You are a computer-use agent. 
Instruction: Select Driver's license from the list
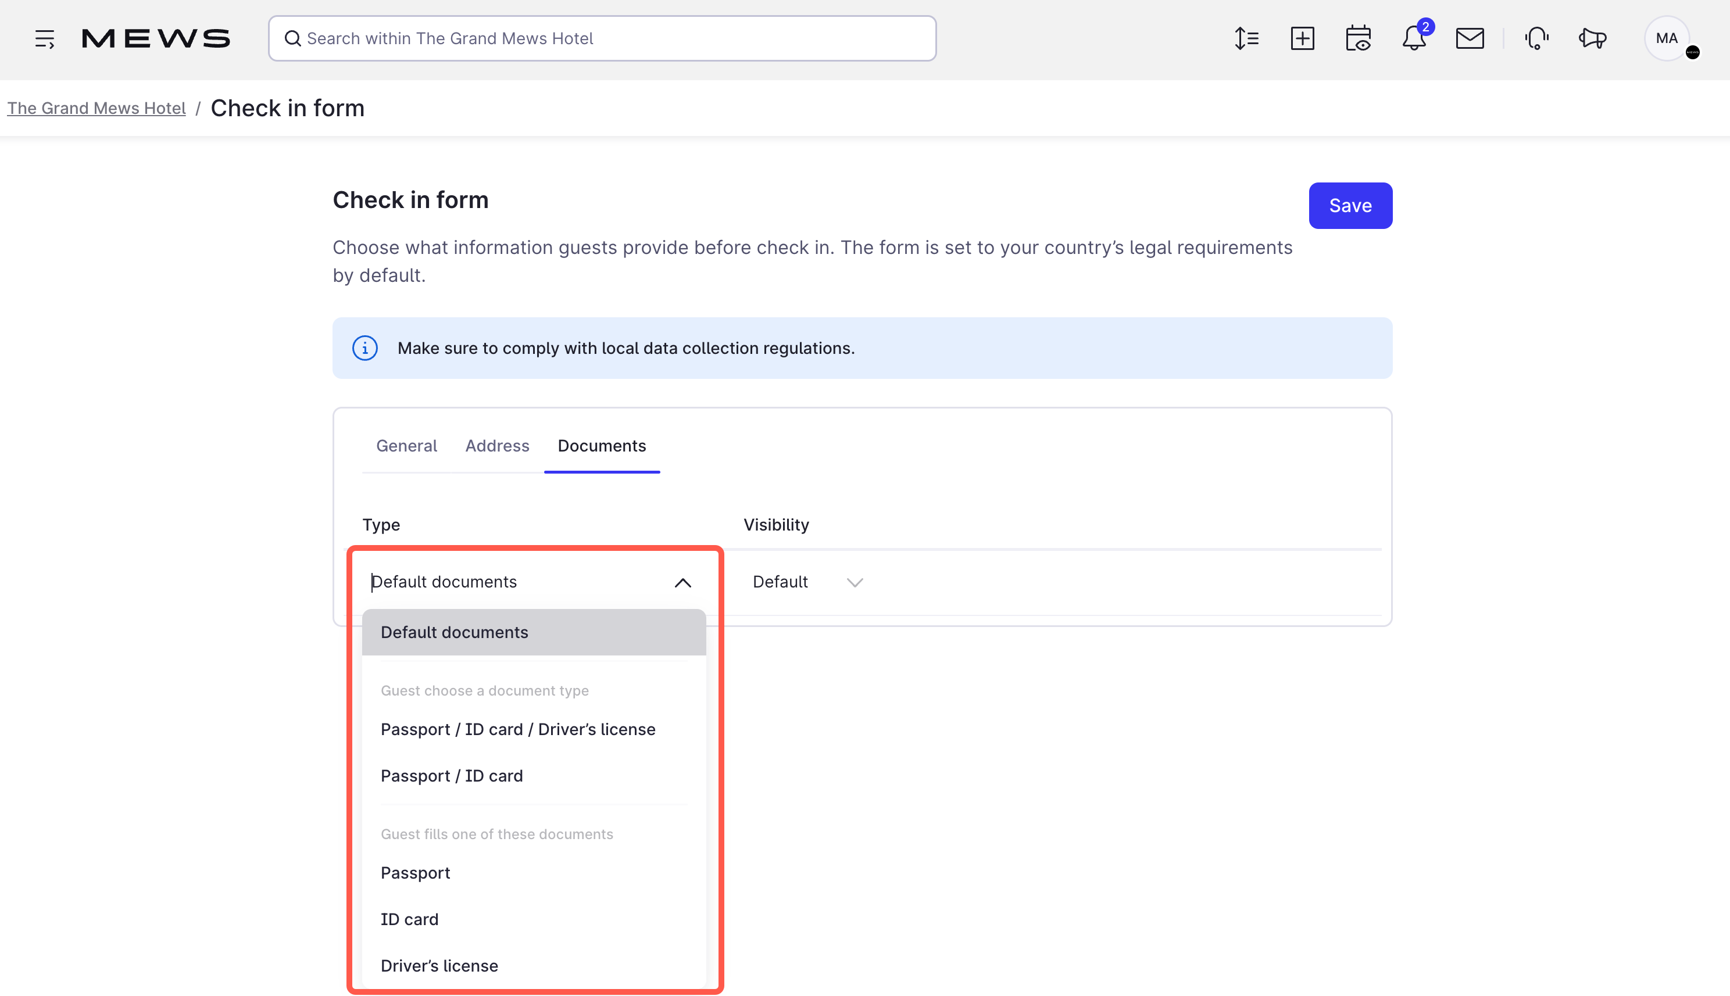439,965
